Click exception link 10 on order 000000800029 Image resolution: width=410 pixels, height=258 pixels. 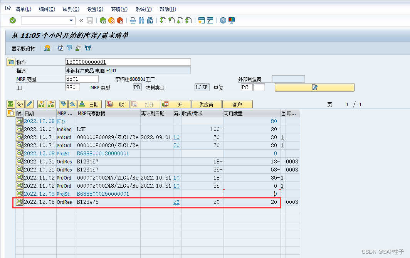[x=176, y=138]
